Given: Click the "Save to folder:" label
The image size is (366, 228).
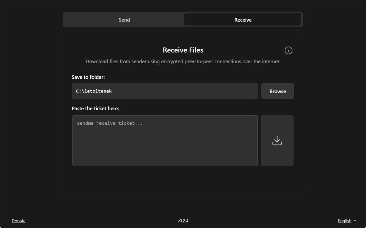Looking at the screenshot, I should coord(88,77).
